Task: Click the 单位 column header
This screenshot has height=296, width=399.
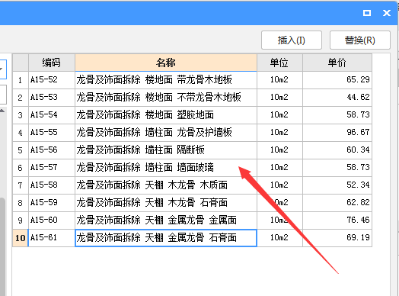Action: point(279,63)
